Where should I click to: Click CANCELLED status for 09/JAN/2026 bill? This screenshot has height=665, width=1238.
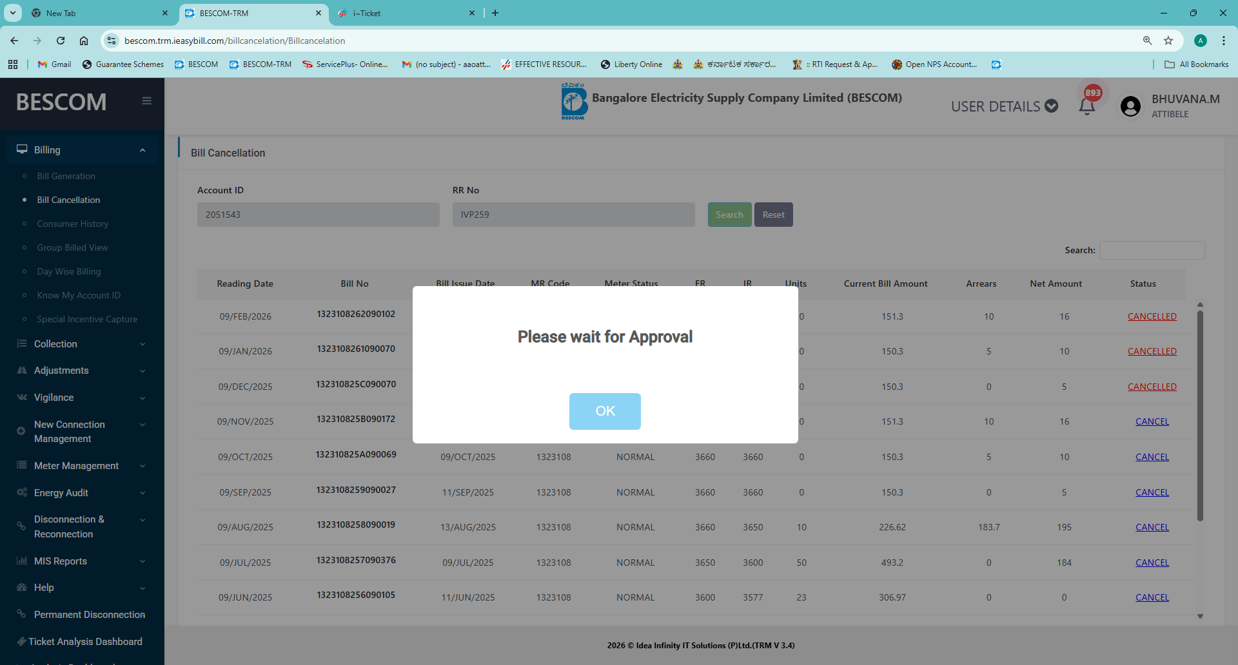click(1152, 351)
